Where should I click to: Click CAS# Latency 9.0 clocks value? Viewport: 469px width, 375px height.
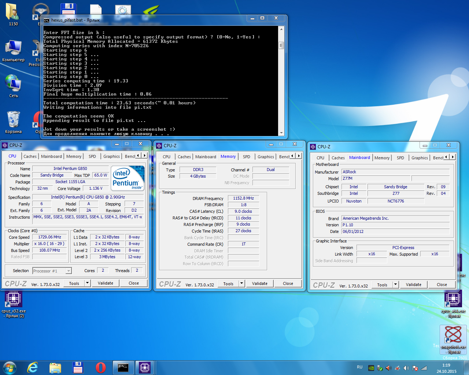click(x=243, y=211)
